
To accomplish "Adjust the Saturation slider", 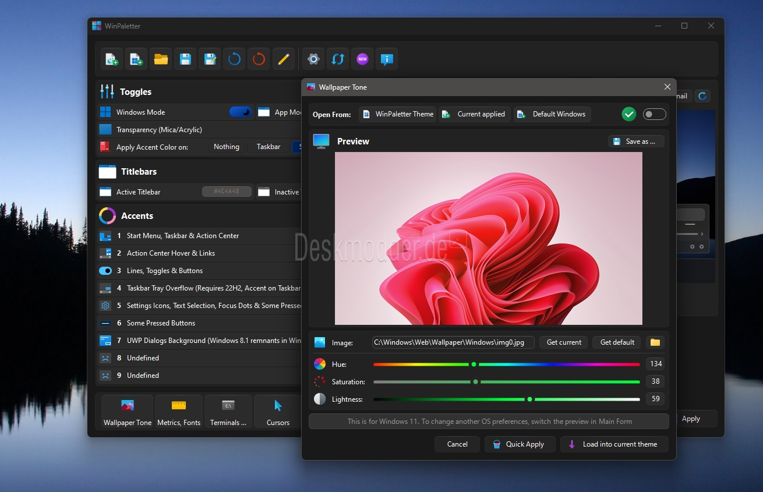I will coord(507,382).
